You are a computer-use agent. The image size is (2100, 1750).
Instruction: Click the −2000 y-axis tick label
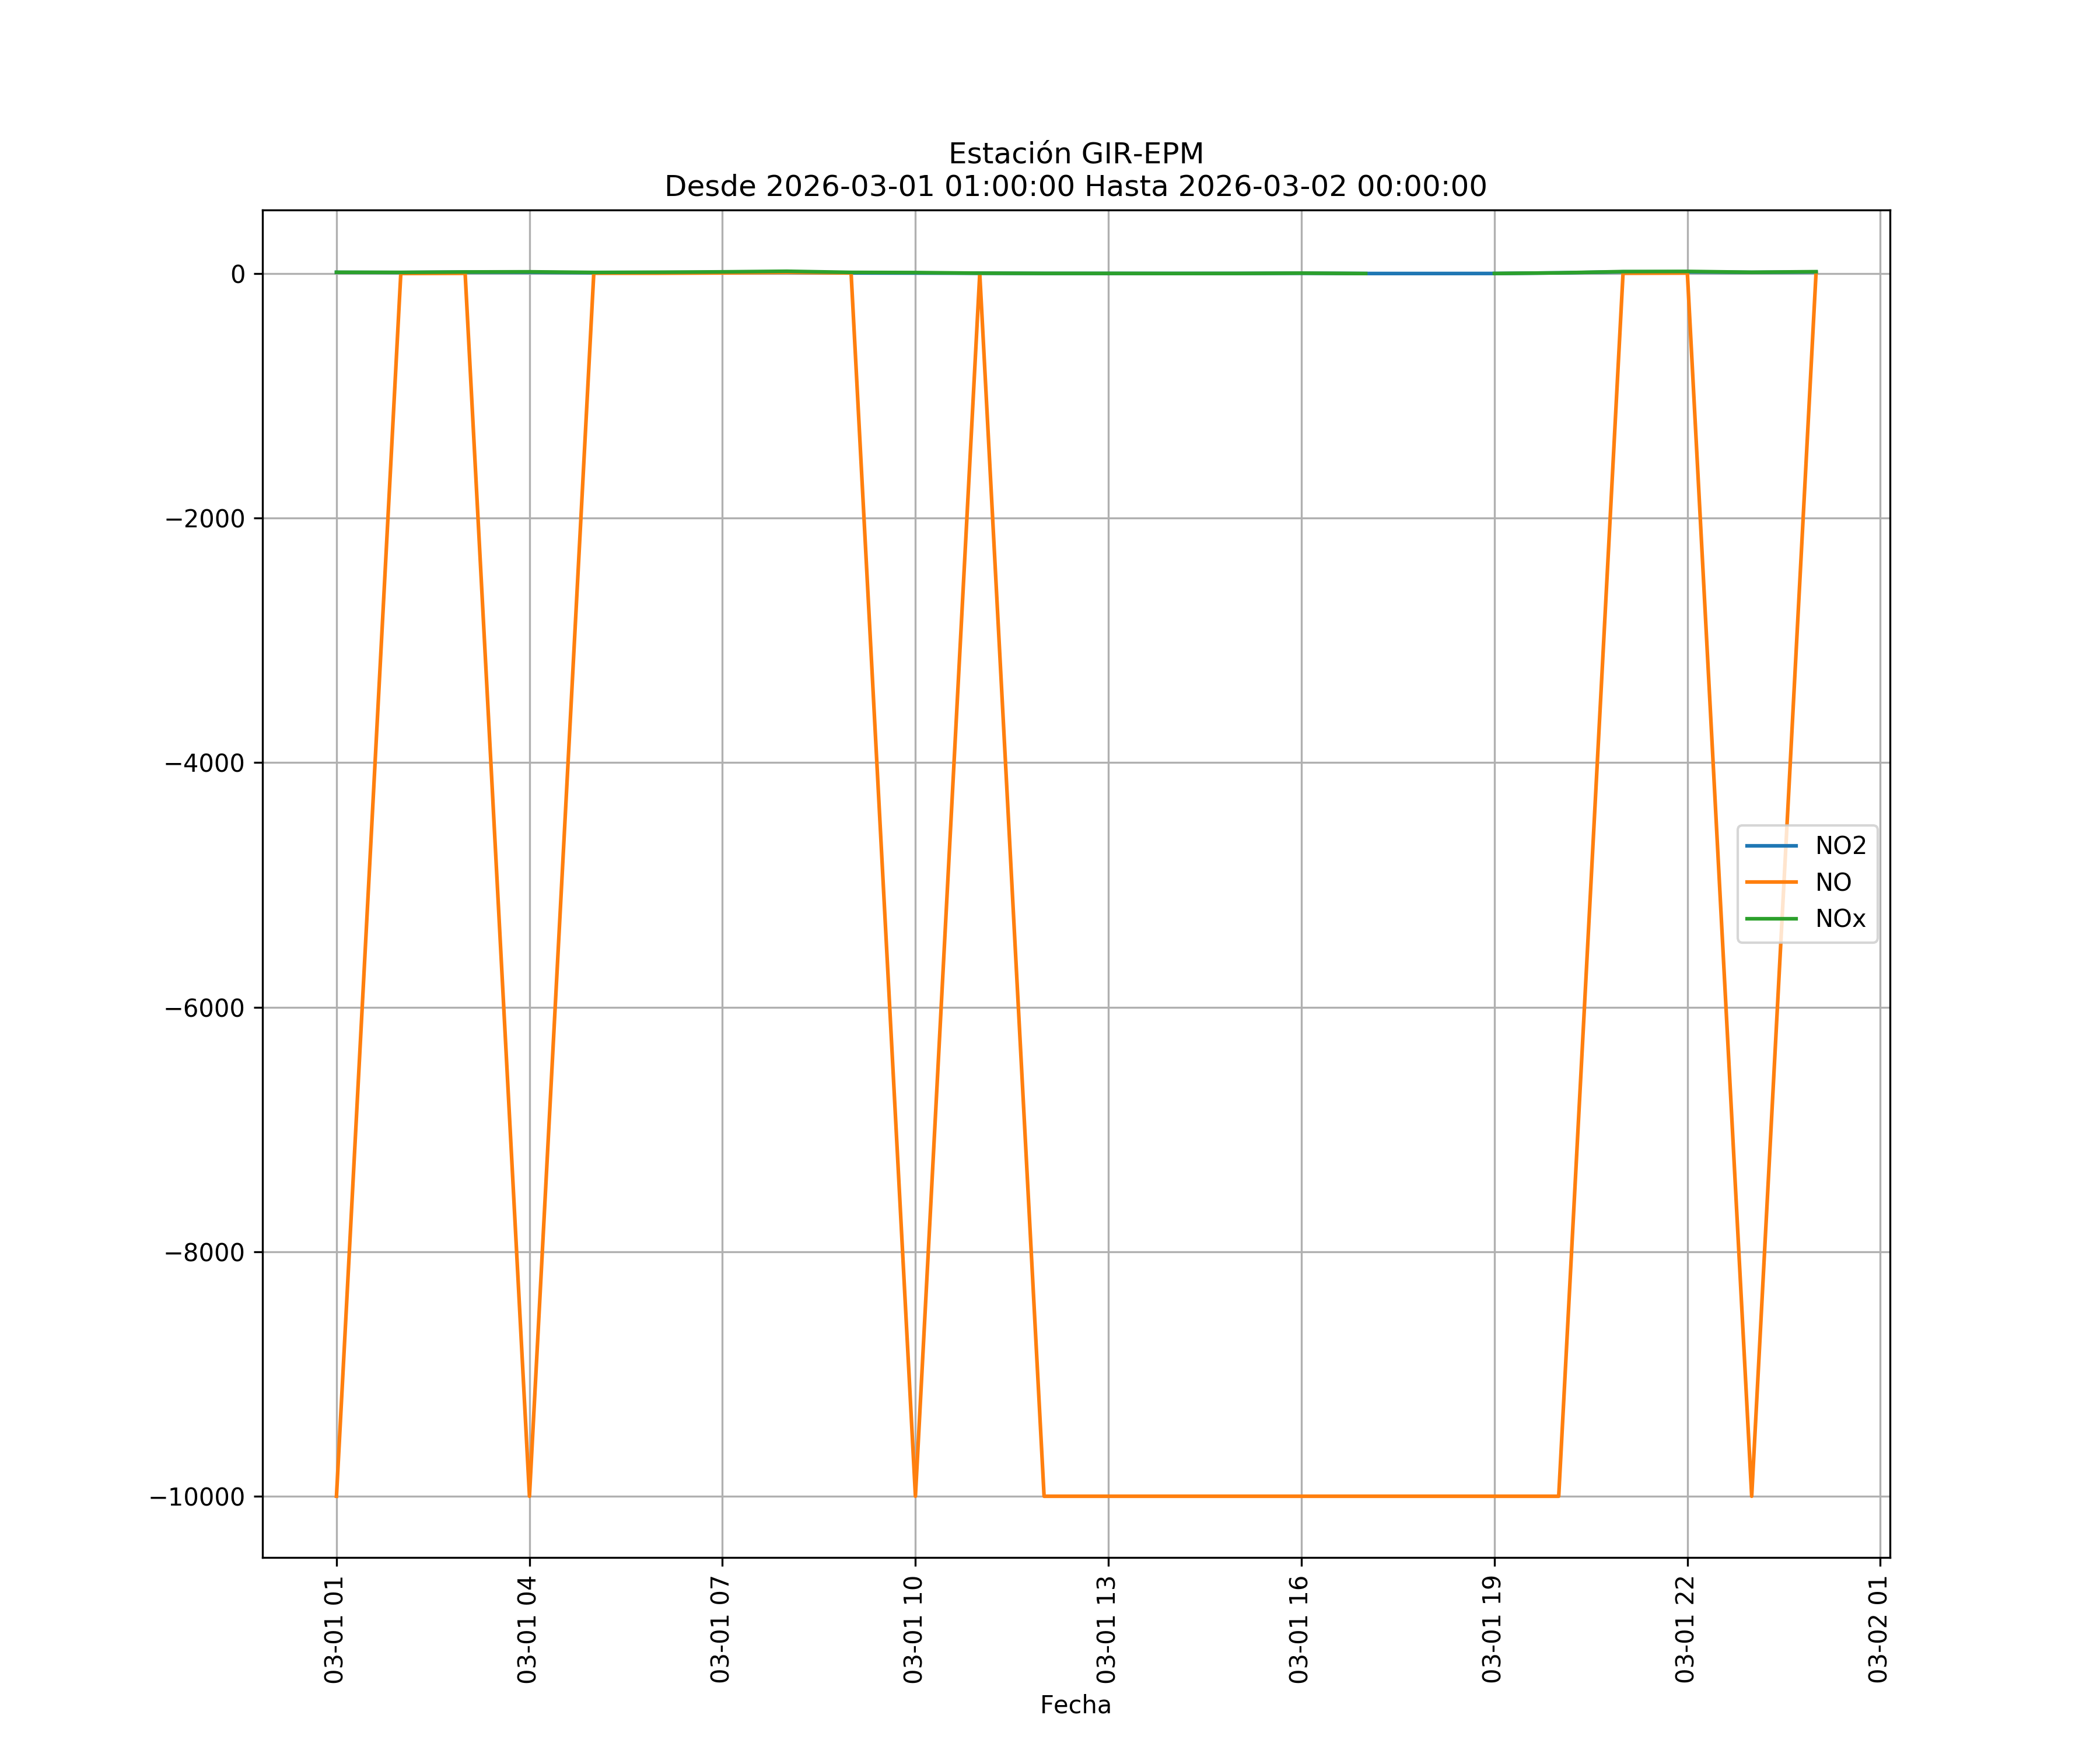[205, 519]
